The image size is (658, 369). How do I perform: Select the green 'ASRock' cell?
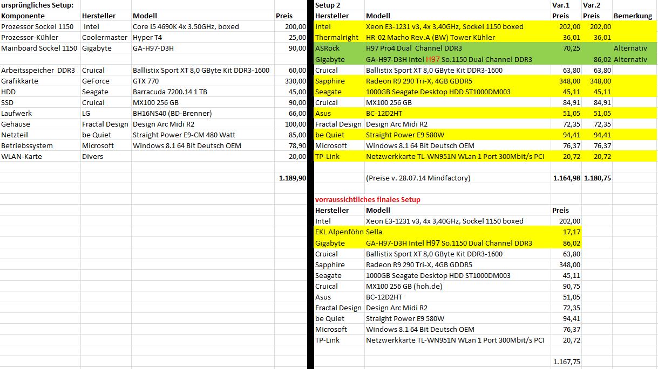click(x=339, y=48)
